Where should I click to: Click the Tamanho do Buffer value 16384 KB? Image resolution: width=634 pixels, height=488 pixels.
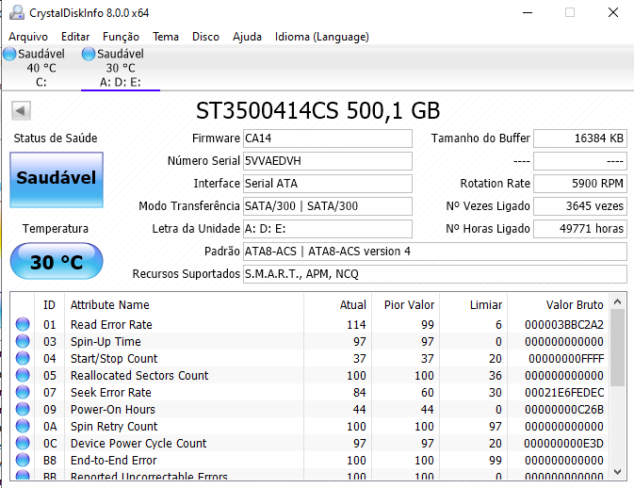[580, 138]
